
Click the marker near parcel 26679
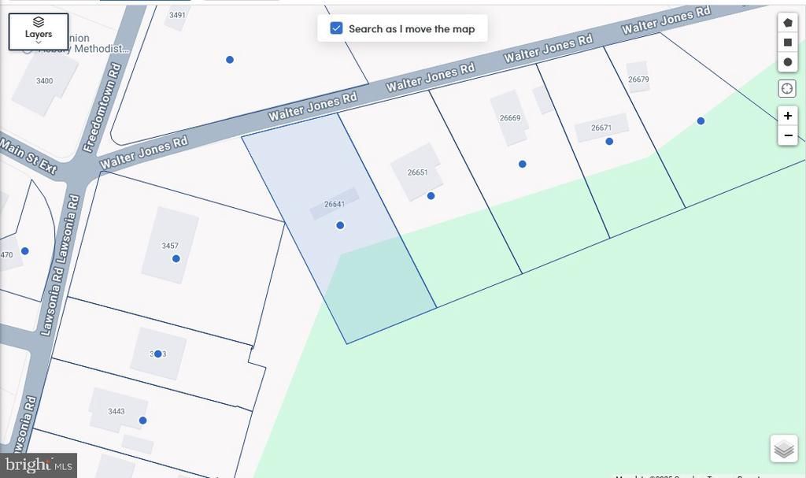[701, 121]
